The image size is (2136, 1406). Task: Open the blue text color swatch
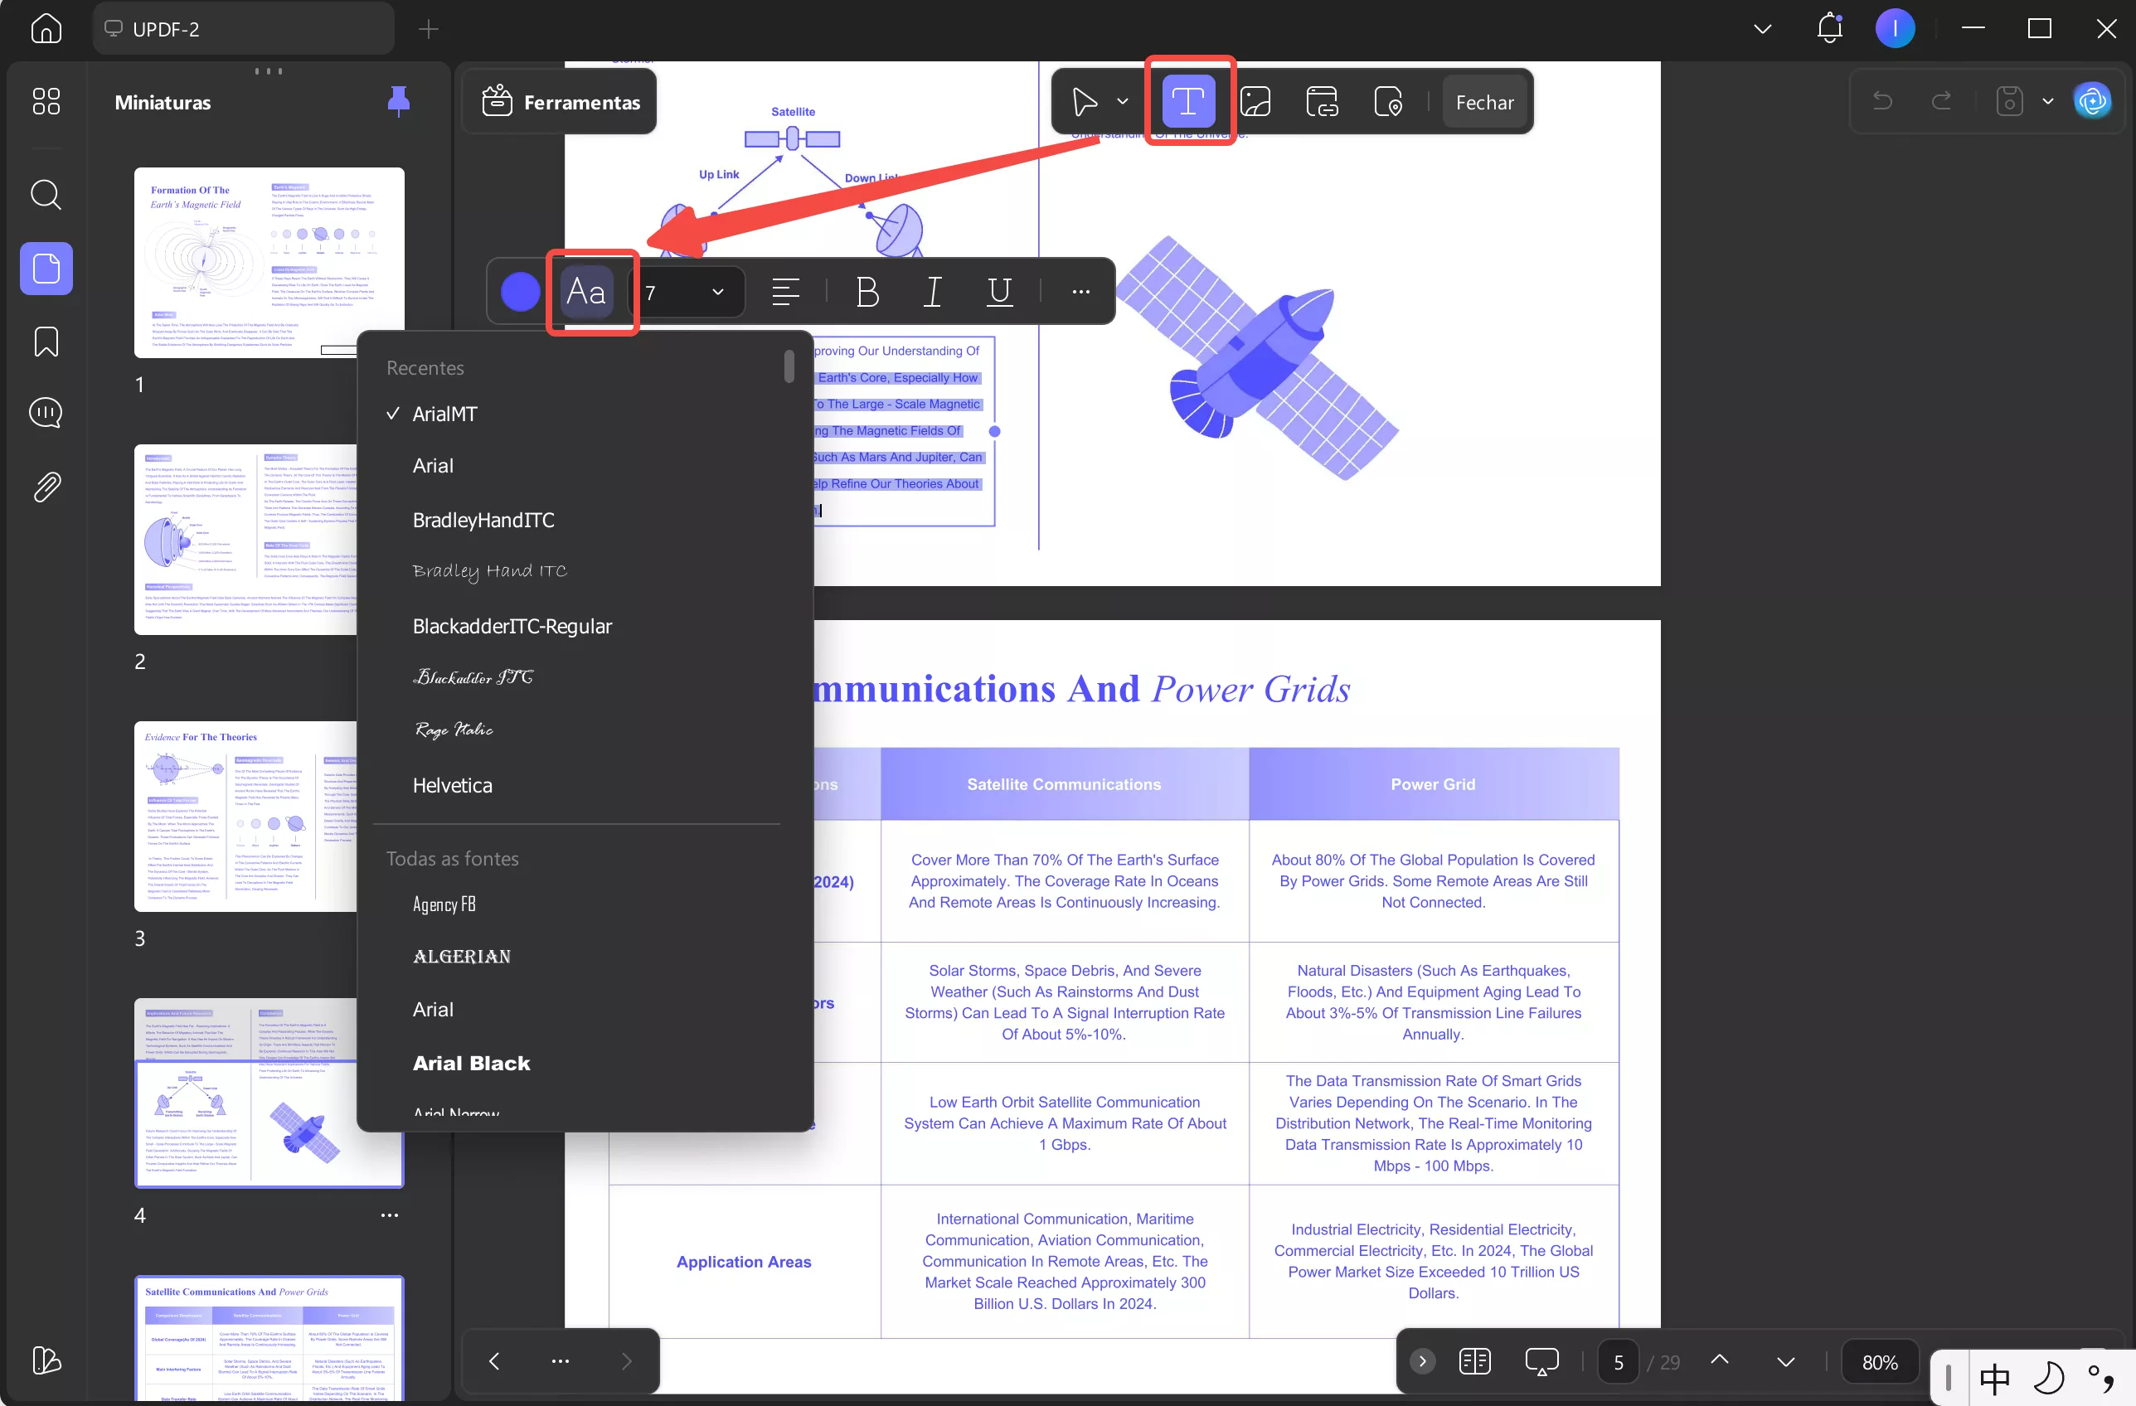point(520,292)
